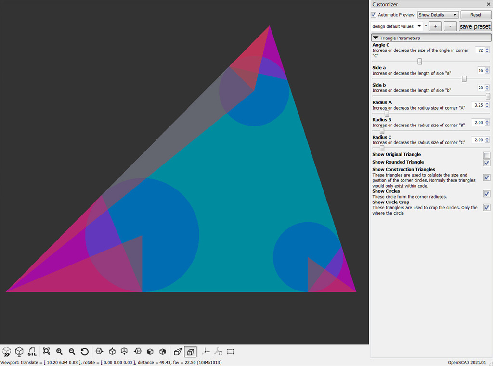Click the Side b value field showing 20
Viewport: 493px width, 366px height.
[480, 88]
